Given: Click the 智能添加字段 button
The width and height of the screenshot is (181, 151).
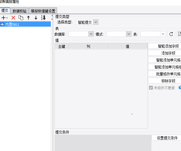Looking at the screenshot, I should point(164,46).
